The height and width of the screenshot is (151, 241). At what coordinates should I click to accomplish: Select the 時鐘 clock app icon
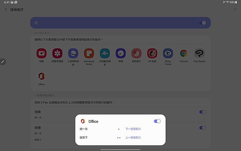click(x=120, y=53)
